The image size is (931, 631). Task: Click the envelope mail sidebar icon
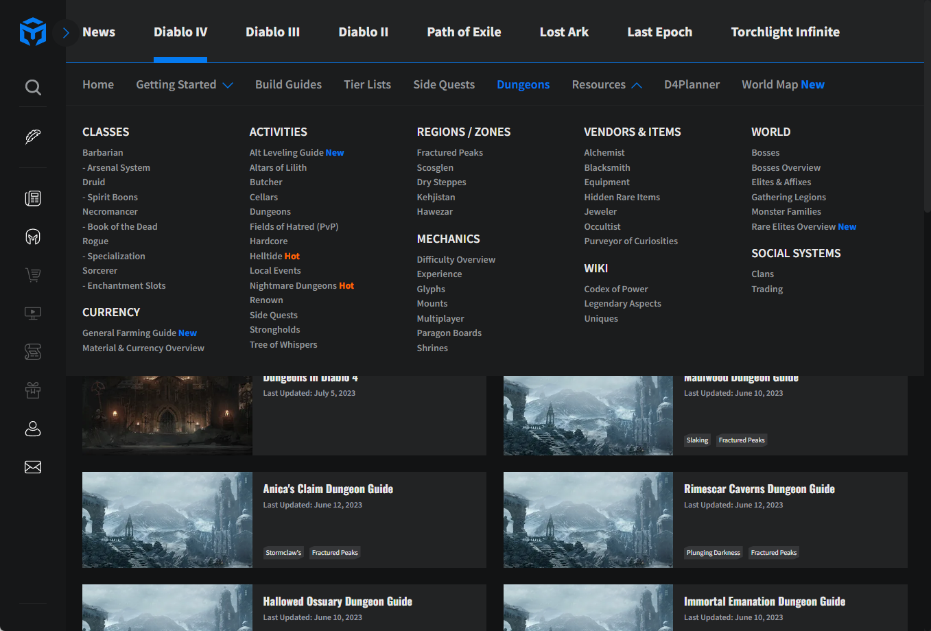click(33, 467)
